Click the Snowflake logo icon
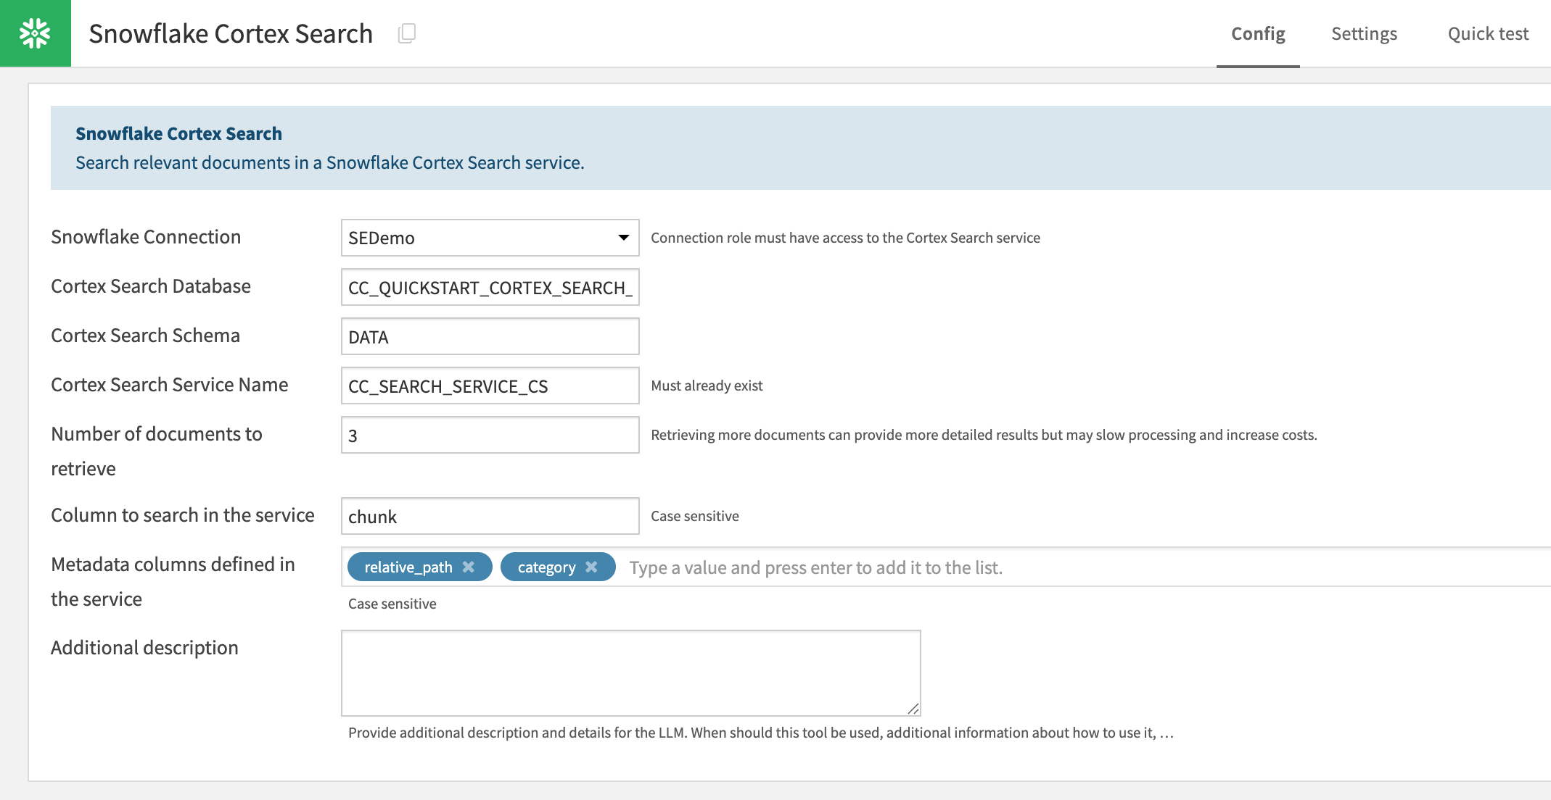 tap(35, 33)
